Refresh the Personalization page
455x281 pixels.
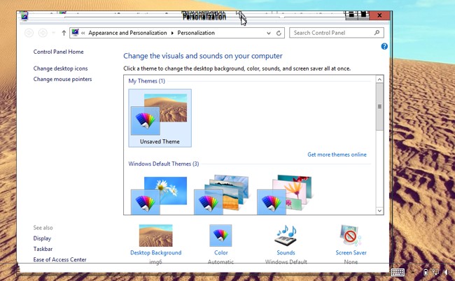(x=279, y=33)
